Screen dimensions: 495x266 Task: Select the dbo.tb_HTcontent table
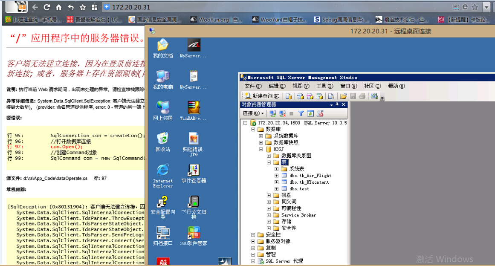309,182
